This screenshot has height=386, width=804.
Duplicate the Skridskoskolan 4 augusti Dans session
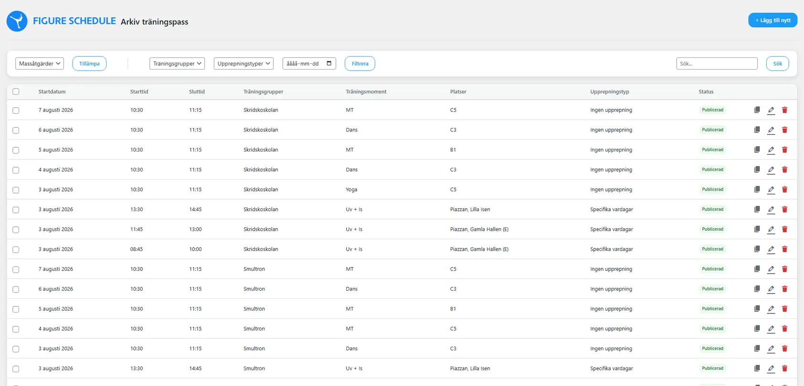pos(757,170)
